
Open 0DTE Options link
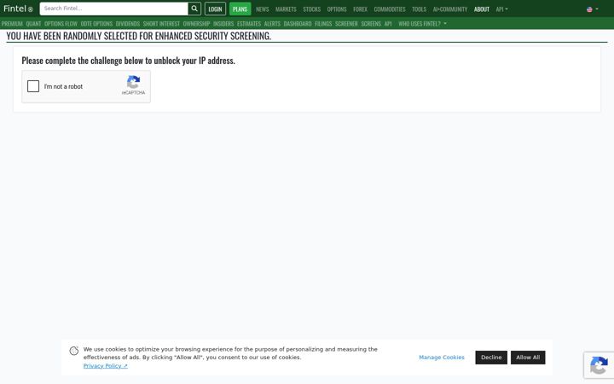click(x=96, y=24)
